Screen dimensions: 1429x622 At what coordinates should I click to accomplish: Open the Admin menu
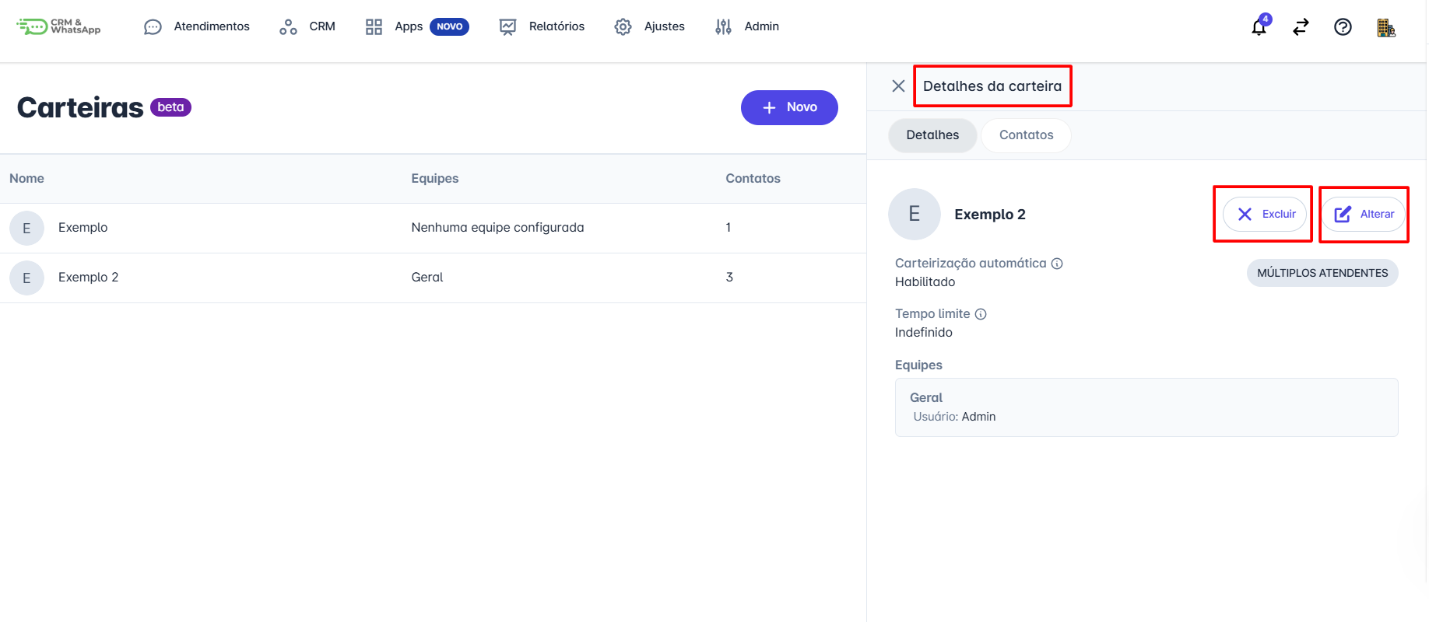tap(747, 26)
